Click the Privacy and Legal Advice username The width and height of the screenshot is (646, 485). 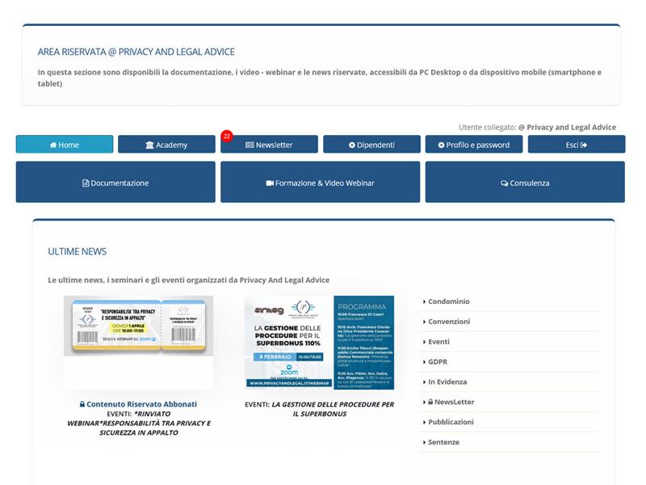click(567, 127)
